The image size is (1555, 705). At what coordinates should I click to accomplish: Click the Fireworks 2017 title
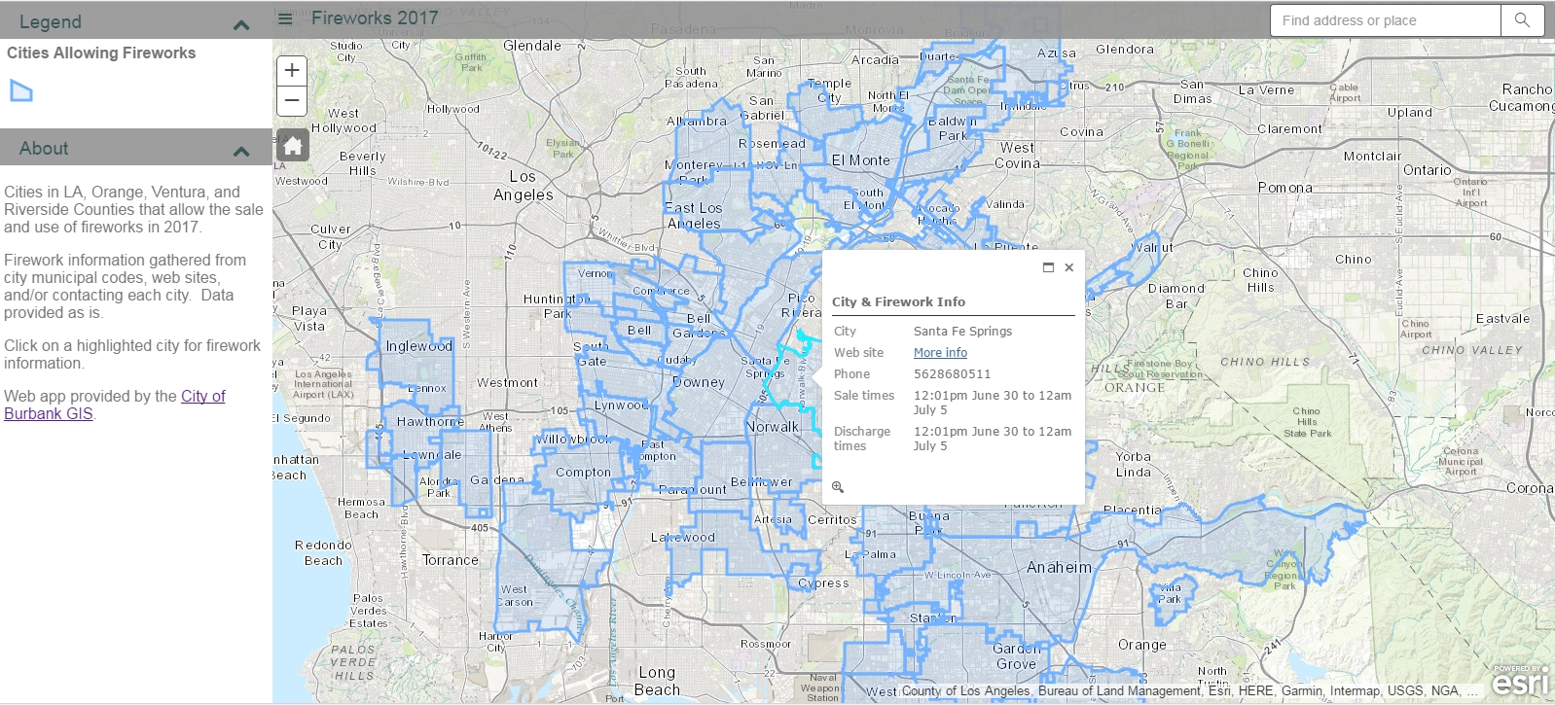pos(375,18)
